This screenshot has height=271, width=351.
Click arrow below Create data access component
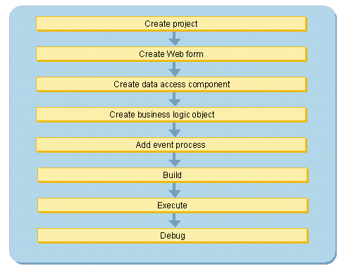click(x=174, y=99)
